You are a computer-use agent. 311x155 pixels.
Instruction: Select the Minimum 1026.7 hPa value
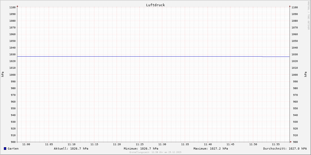pyautogui.click(x=141, y=149)
